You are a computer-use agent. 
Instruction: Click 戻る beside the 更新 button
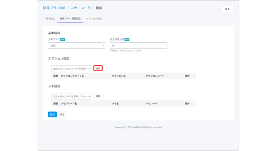[62, 114]
